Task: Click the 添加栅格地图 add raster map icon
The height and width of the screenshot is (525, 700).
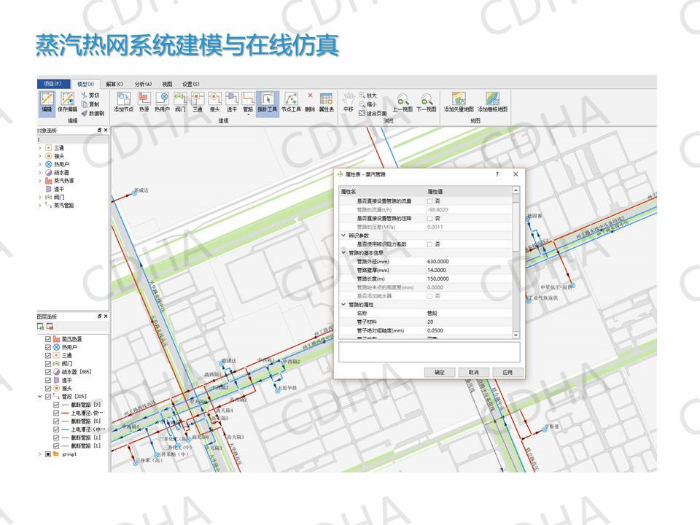Action: [x=492, y=98]
